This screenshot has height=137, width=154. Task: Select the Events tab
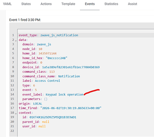(90, 4)
